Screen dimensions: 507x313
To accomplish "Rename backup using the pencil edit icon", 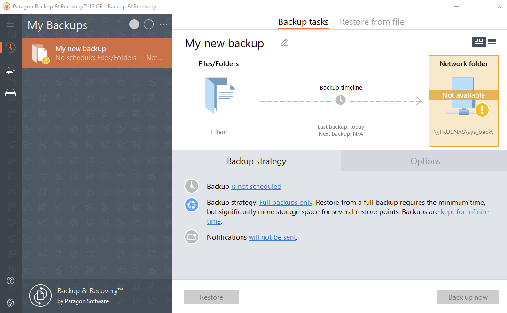I will (284, 43).
